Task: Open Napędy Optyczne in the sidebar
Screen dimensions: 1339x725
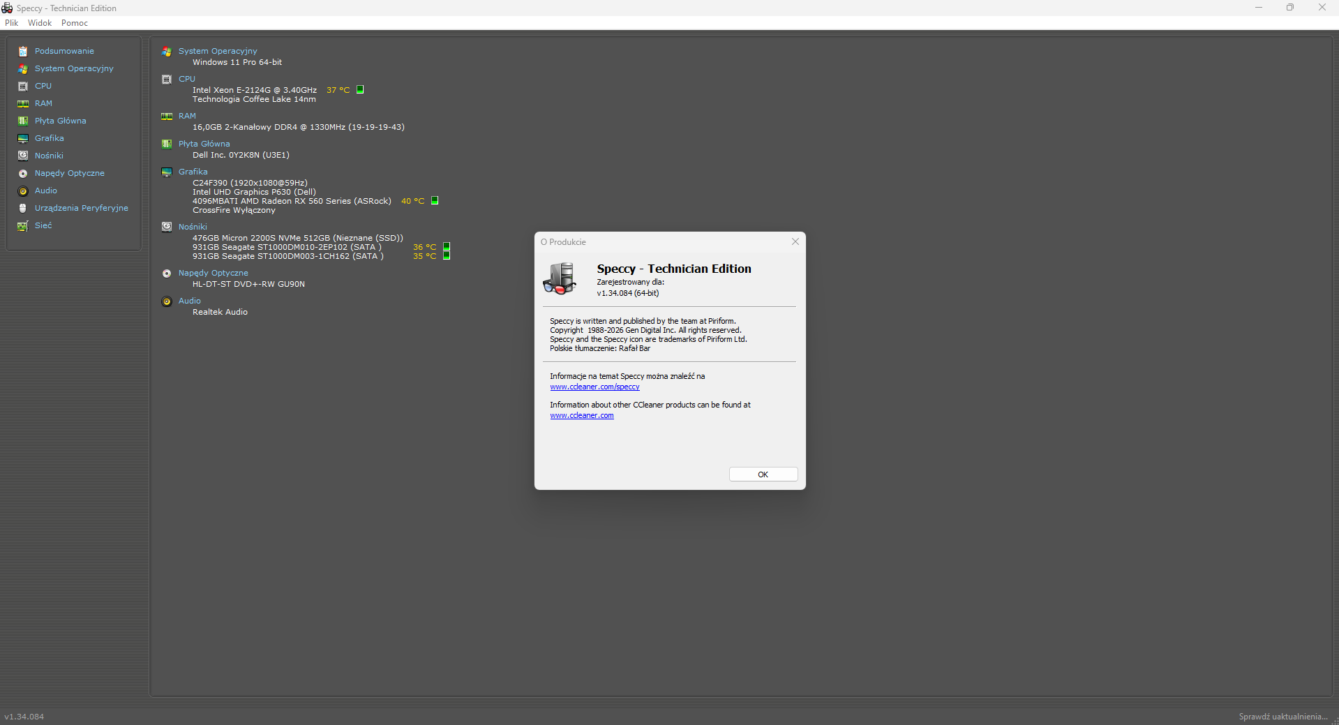Action: click(70, 173)
